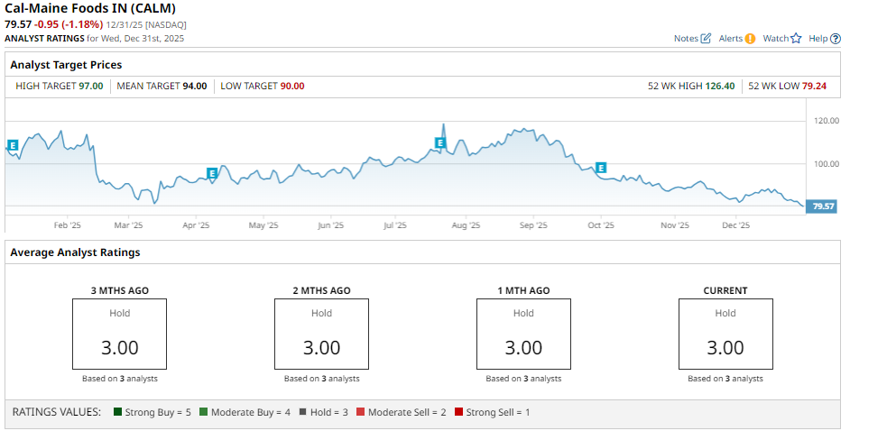Click the 52 WK High 126.40 value
This screenshot has width=887, height=440.
719,87
